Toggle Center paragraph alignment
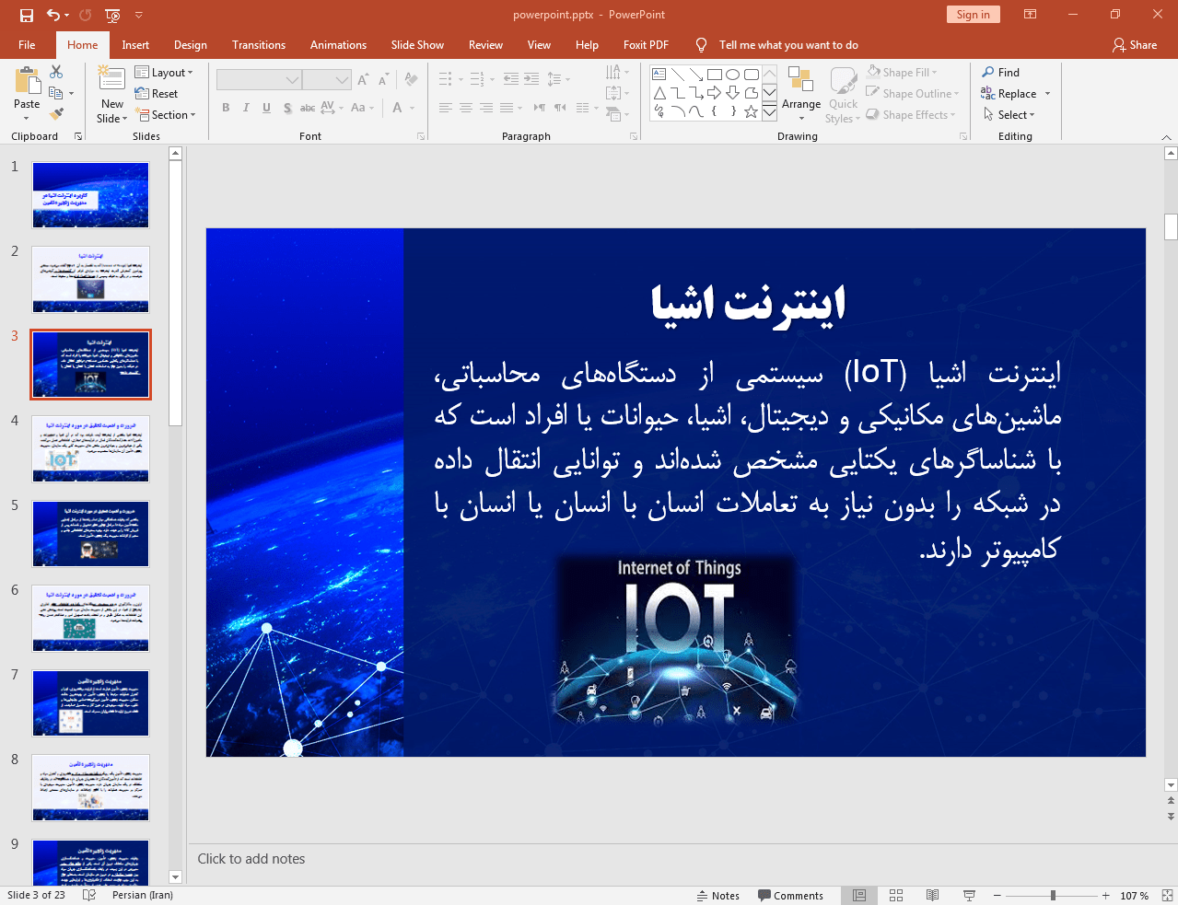 pyautogui.click(x=466, y=108)
